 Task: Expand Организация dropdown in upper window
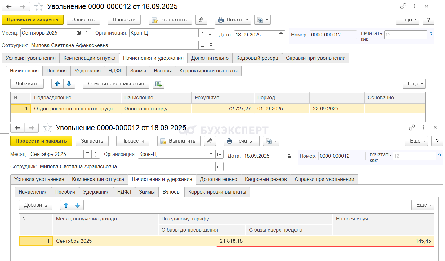202,33
